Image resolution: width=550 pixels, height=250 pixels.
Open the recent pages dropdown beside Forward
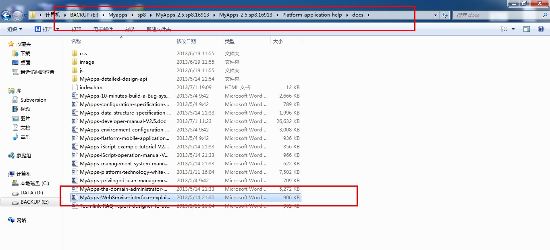click(x=25, y=15)
